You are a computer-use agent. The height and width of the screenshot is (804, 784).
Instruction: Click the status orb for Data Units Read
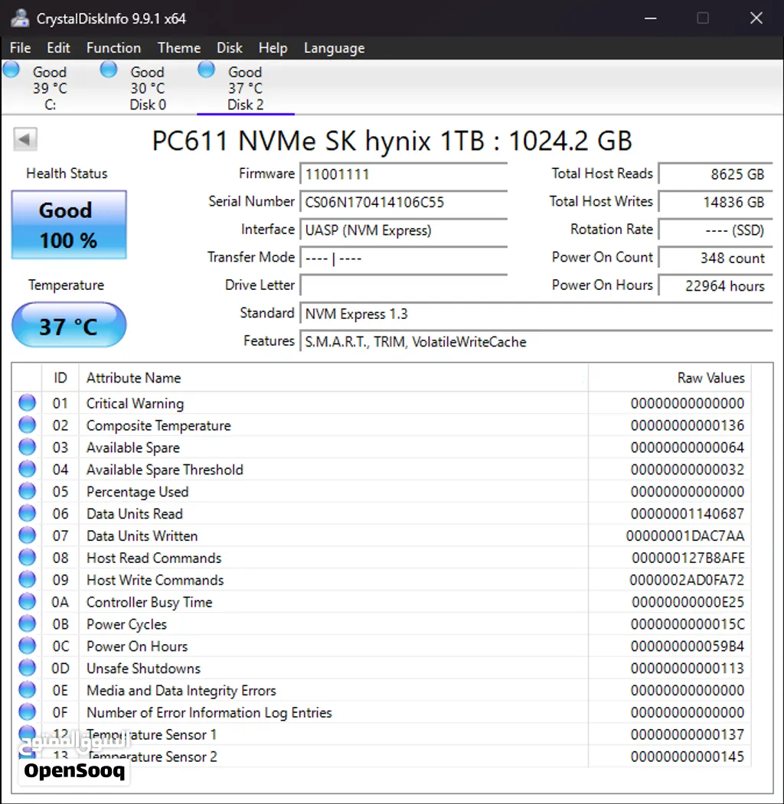tap(28, 513)
